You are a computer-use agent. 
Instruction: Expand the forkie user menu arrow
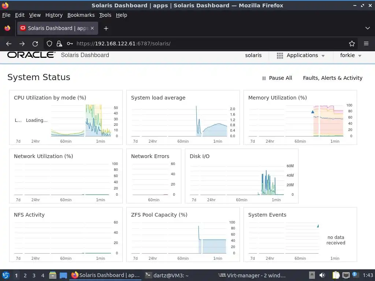(x=360, y=56)
